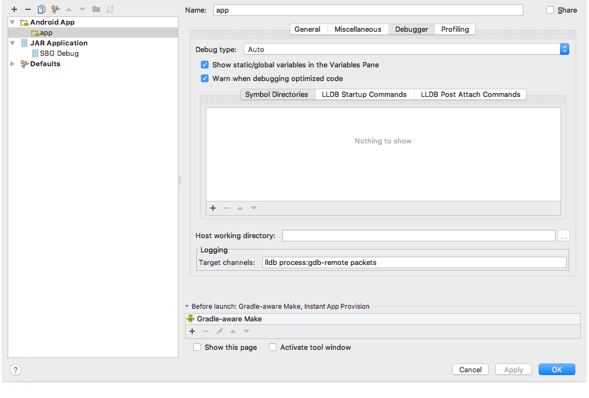Remove the symbol directory entry
The width and height of the screenshot is (589, 398).
click(227, 208)
